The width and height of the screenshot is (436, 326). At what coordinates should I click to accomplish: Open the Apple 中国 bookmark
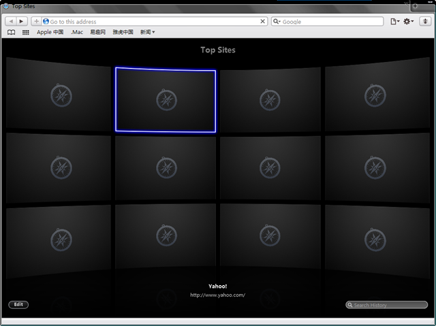point(50,32)
